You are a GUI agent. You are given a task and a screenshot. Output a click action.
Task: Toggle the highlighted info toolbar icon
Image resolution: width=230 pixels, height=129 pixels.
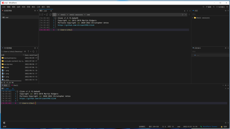click(54, 15)
